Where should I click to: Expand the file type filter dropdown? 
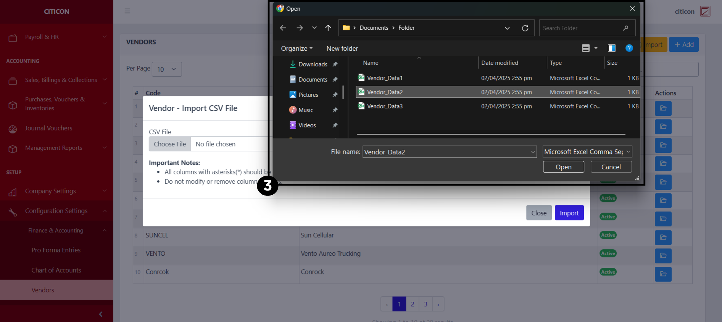[587, 152]
